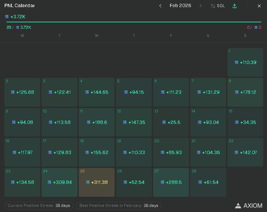Click Best Positive Streak in February badge
This screenshot has height=212, width=267.
pyautogui.click(x=119, y=206)
